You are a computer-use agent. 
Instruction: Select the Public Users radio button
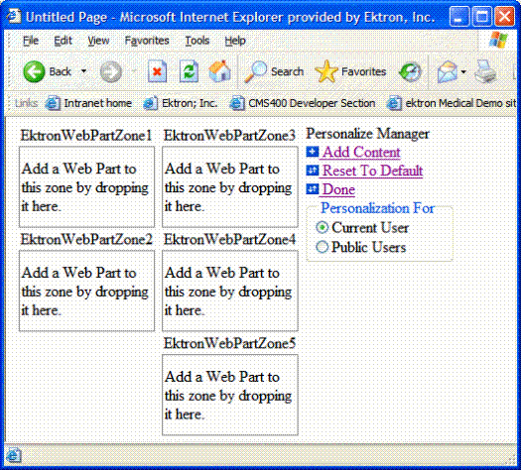[x=322, y=247]
